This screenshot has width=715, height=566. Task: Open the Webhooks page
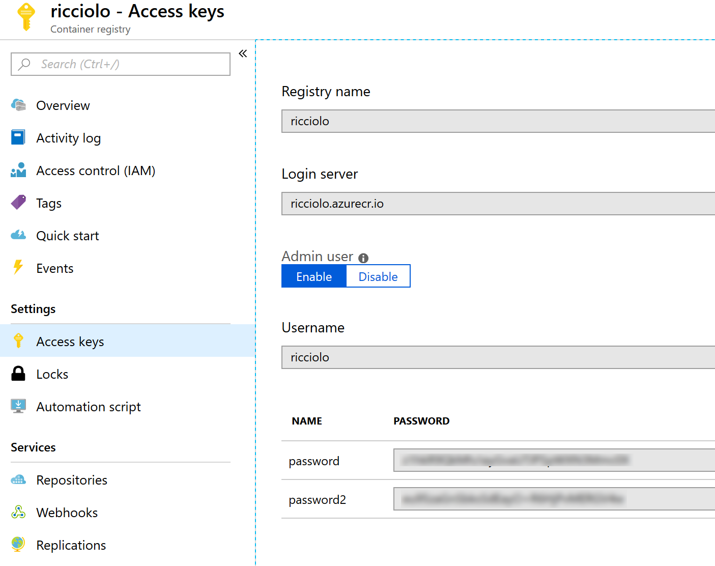[67, 513]
